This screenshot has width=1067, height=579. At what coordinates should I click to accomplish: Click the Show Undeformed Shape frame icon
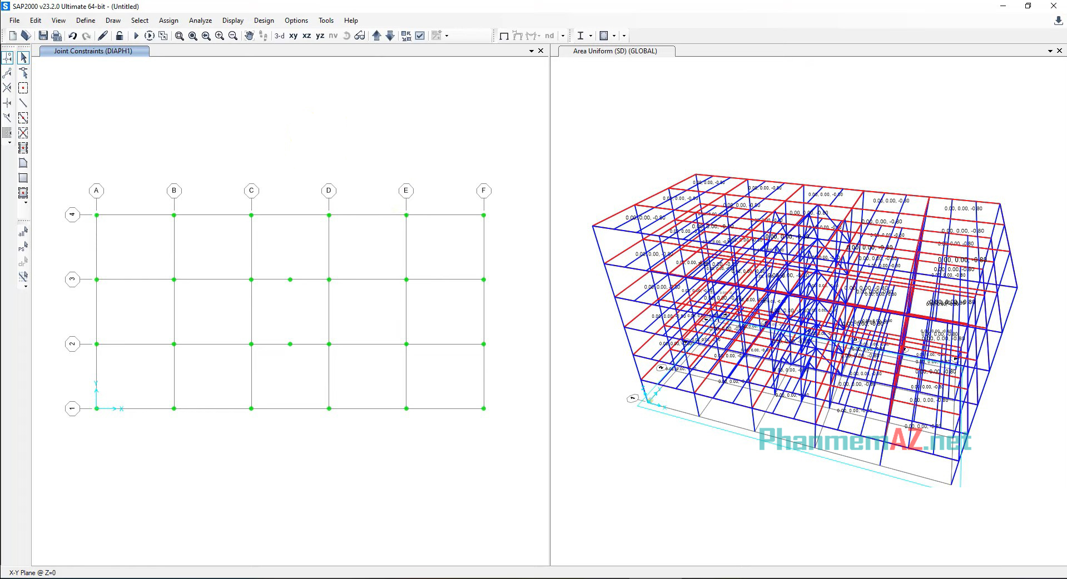(x=504, y=36)
